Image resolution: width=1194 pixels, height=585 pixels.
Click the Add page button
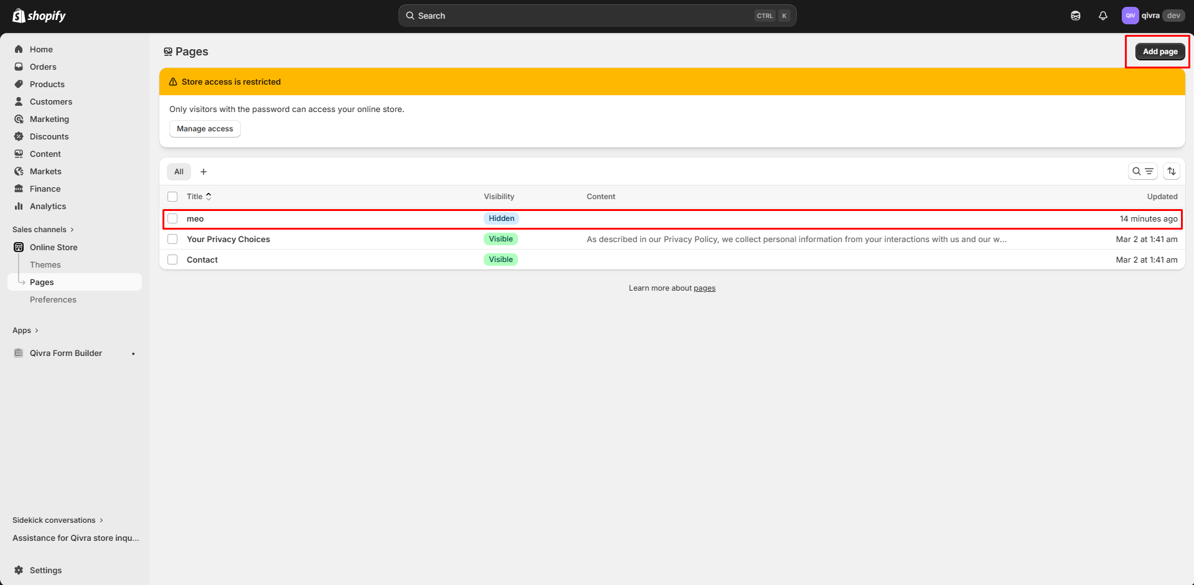[x=1160, y=52]
